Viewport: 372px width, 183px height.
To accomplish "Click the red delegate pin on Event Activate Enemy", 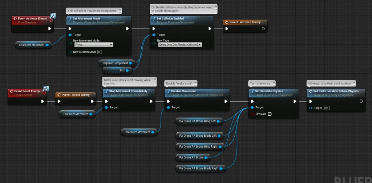I will pos(51,21).
